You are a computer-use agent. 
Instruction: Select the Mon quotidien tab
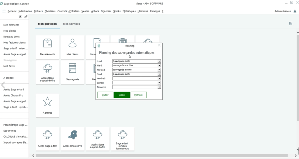47,24
